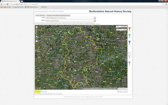Viewport: 168px width, 105px height.
Task: Click the red marker at the county's southern tip
Action: click(75, 83)
